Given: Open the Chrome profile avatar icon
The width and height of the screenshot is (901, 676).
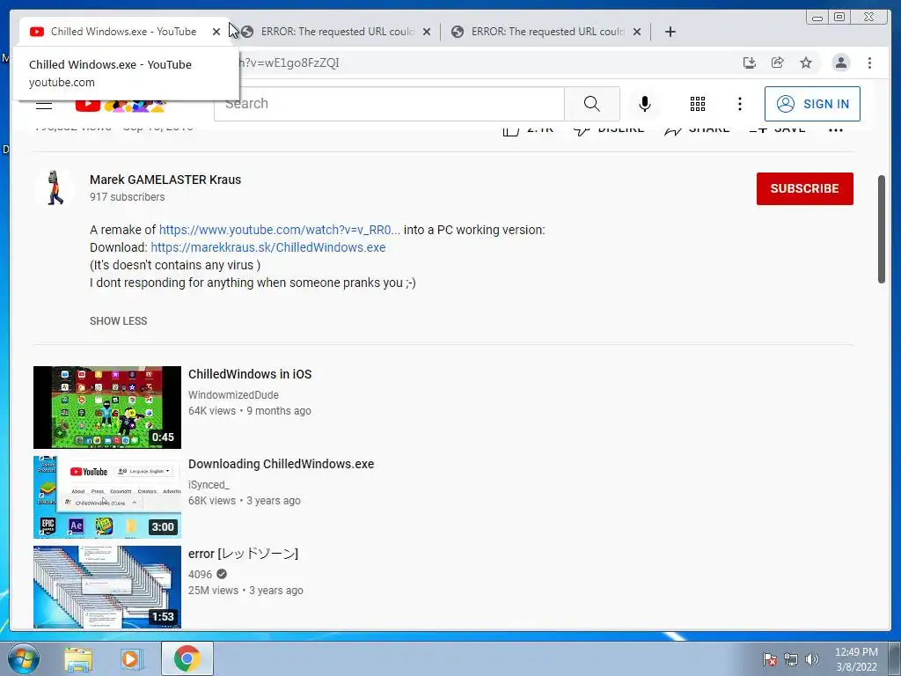Looking at the screenshot, I should point(840,62).
